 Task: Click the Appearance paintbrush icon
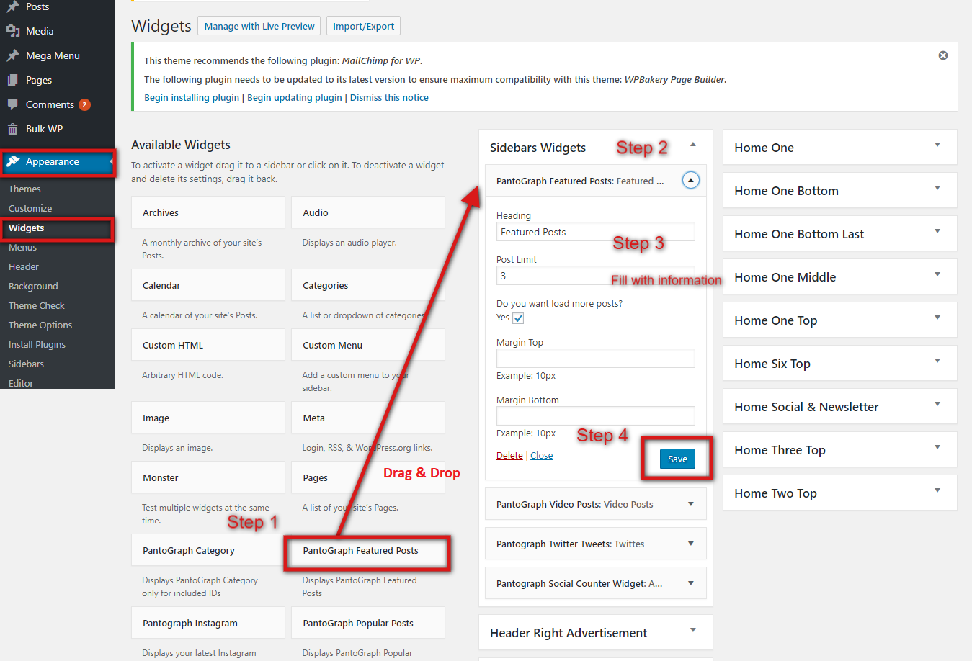[x=13, y=162]
